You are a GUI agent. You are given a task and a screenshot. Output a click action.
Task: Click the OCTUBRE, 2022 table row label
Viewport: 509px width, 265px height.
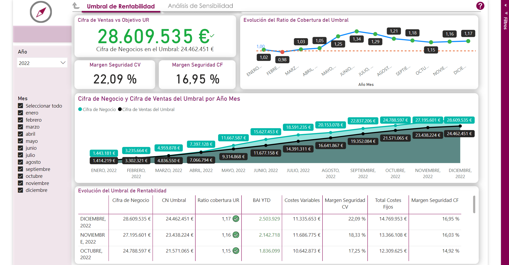[x=91, y=254]
